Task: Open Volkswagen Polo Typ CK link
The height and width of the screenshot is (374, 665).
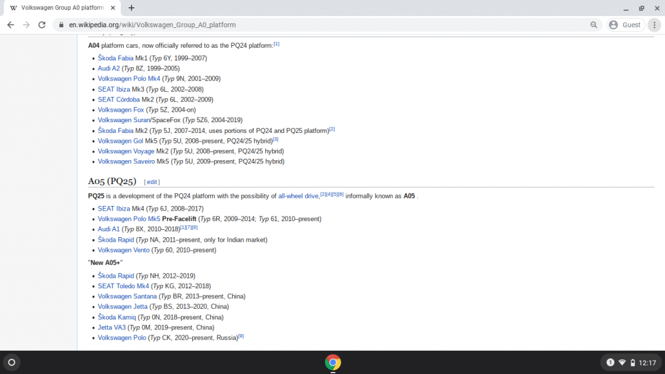Action: pos(122,337)
